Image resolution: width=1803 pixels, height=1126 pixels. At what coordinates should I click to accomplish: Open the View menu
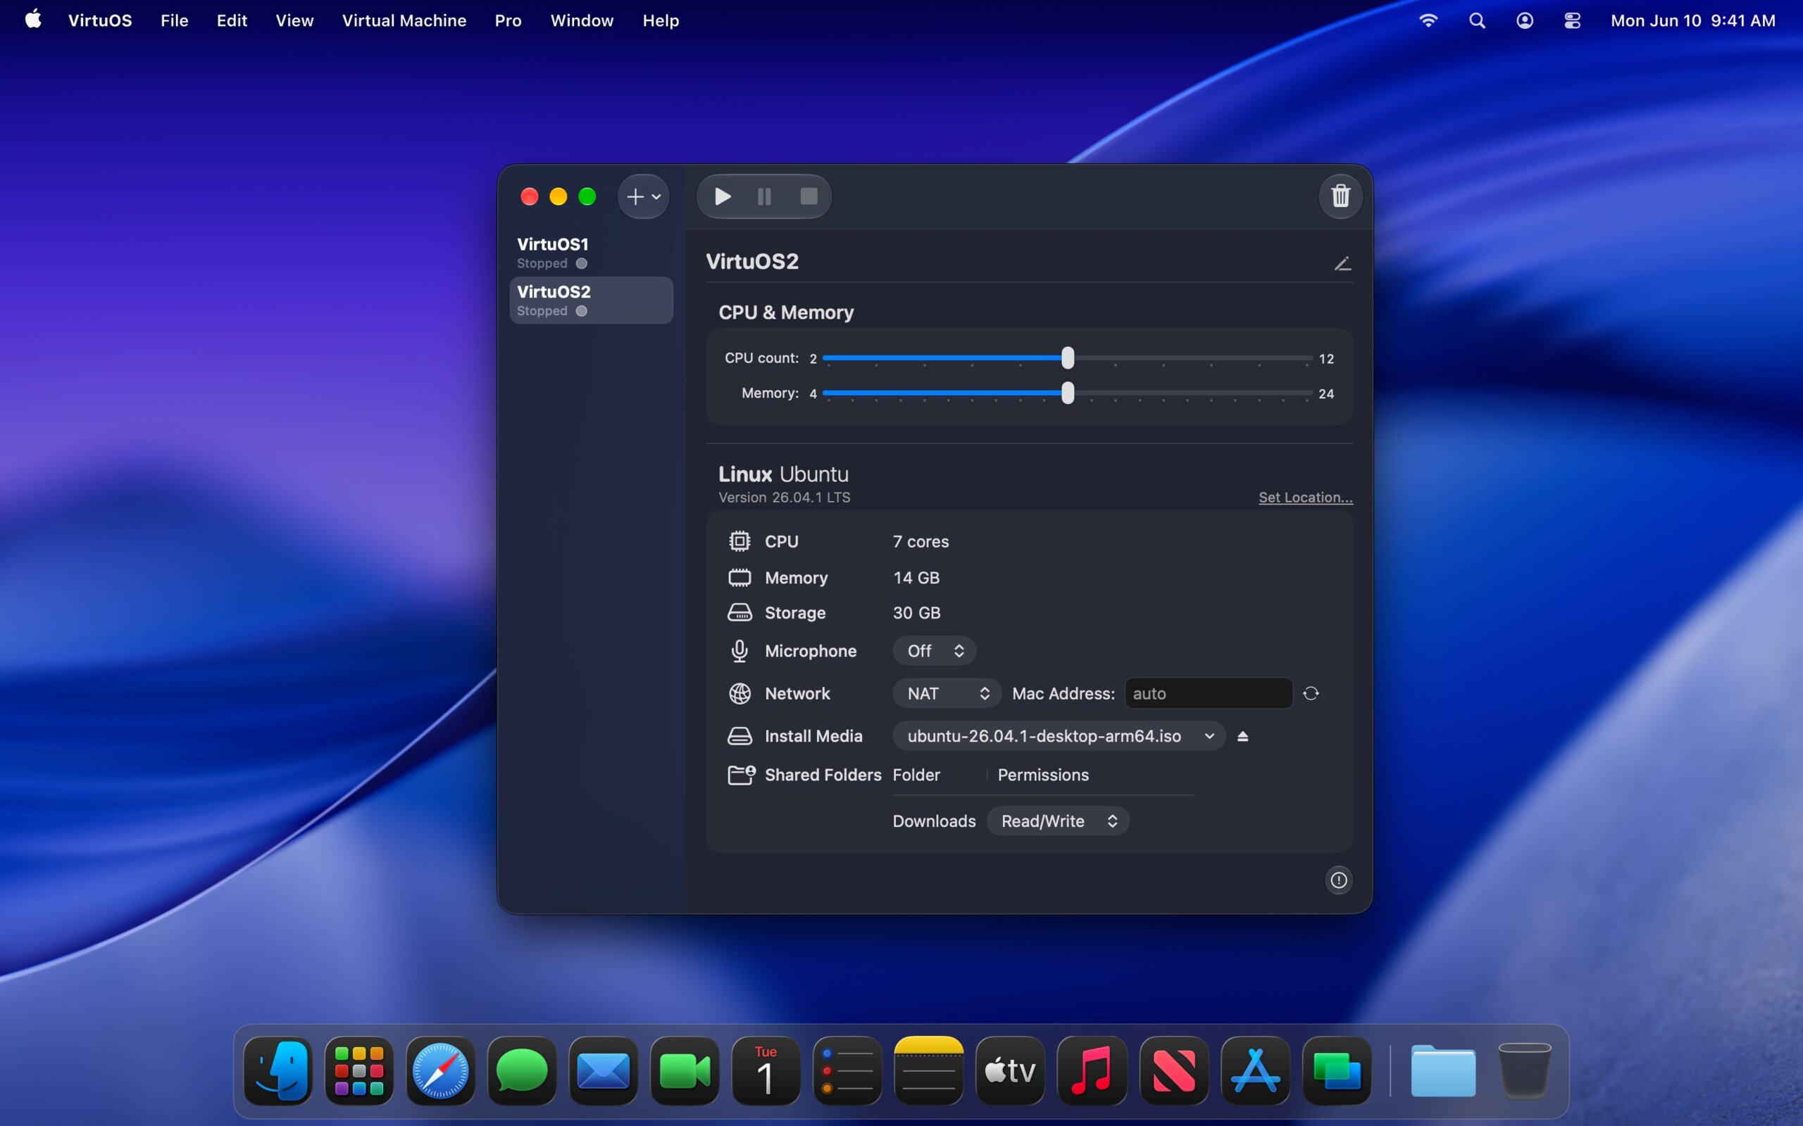point(294,20)
